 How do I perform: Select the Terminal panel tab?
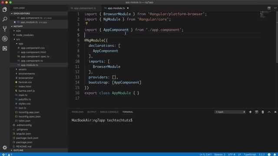coord(128,112)
